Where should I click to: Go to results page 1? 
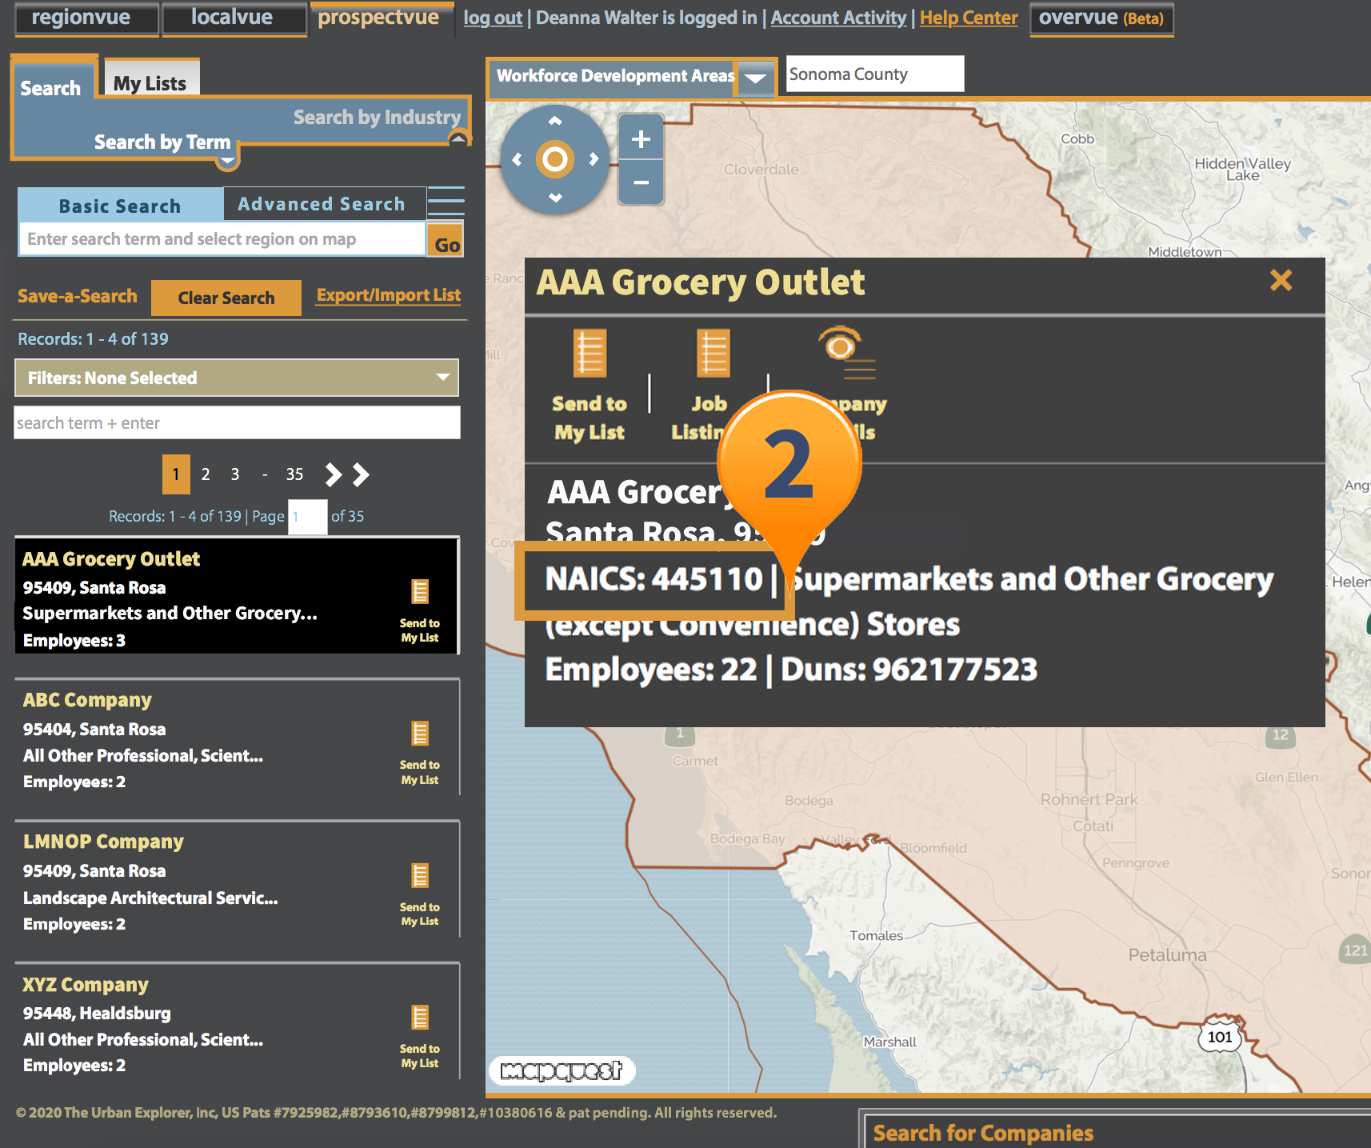coord(176,474)
